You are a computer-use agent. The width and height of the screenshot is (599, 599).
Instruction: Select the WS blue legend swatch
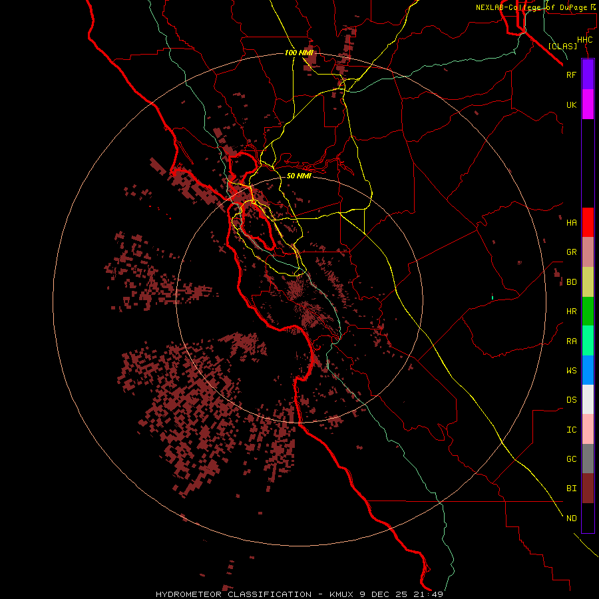pos(588,370)
